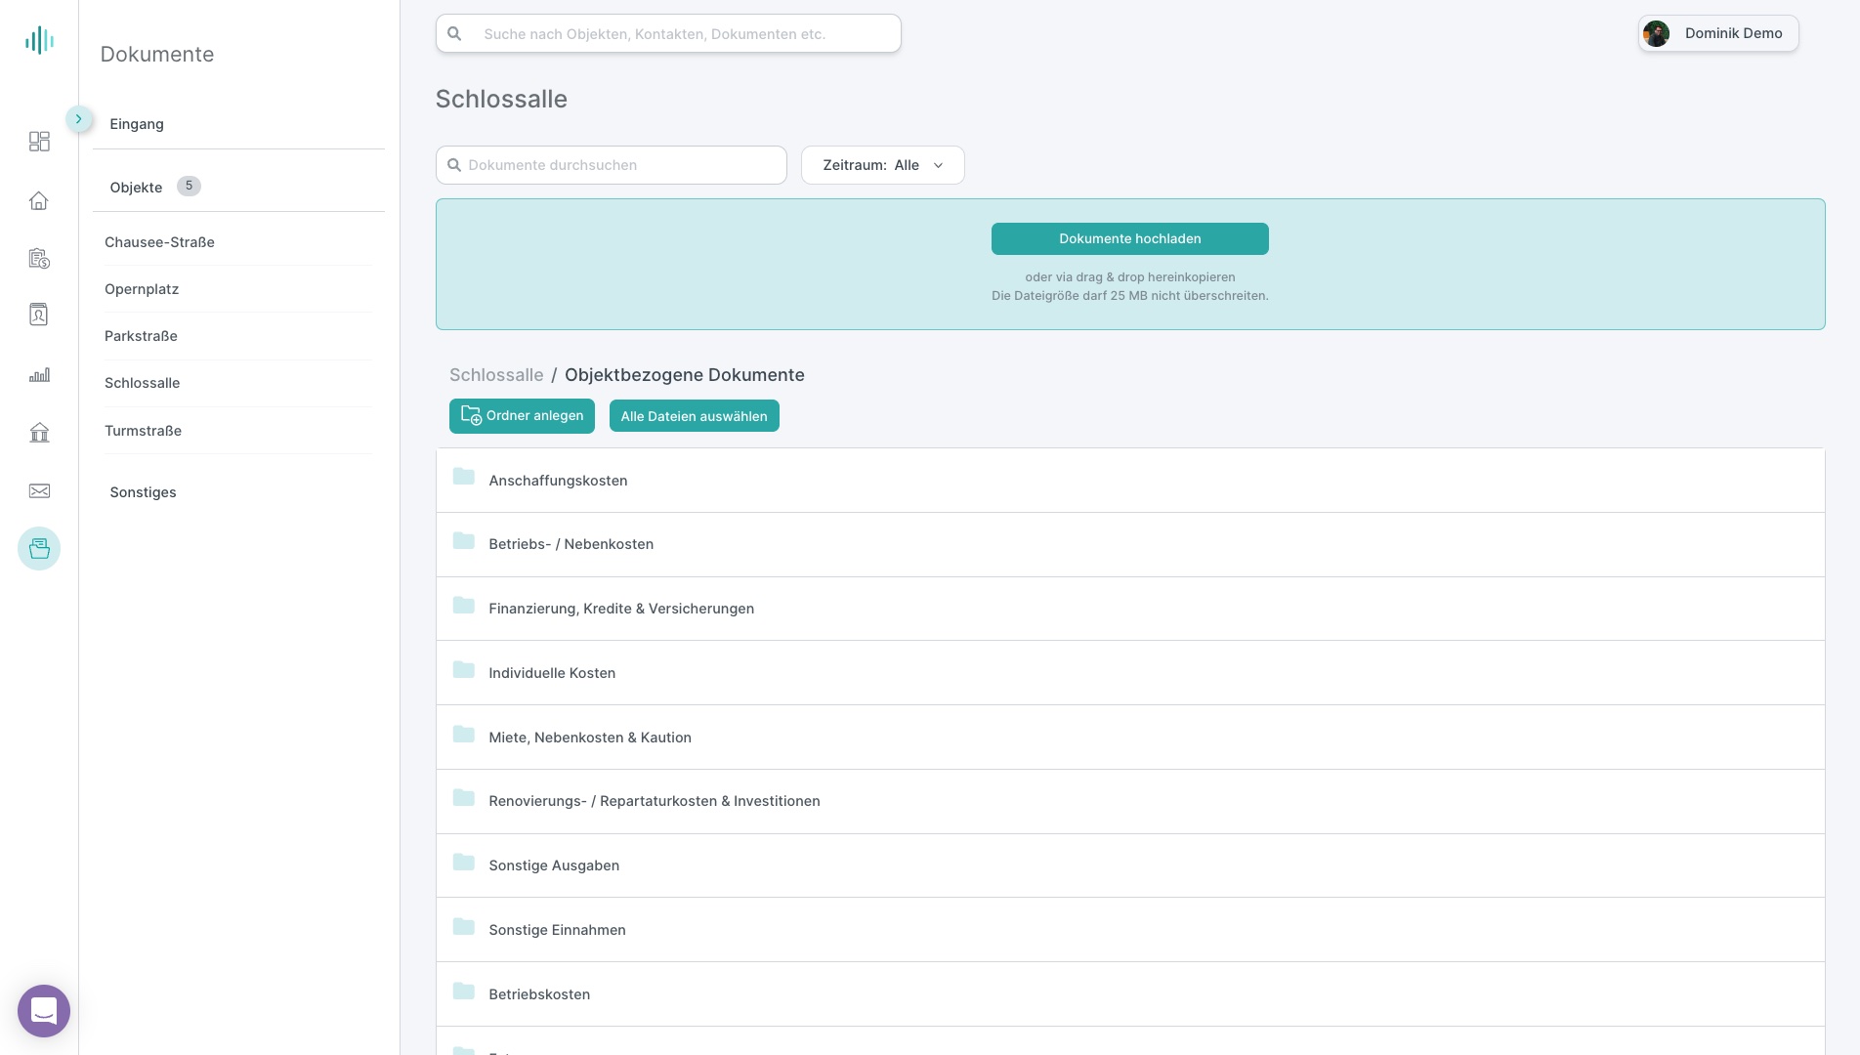Open Renovierungs- / Repartaturkosten & Investitionen folder
Image resolution: width=1860 pixels, height=1055 pixels.
pos(1130,801)
